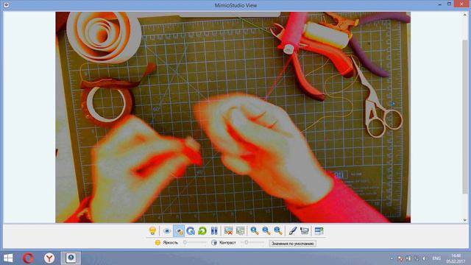The image size is (471, 265).
Task: Click the blue G refresh icon
Action: (191, 230)
